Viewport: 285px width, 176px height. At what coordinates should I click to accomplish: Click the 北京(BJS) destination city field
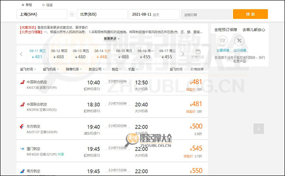click(102, 15)
